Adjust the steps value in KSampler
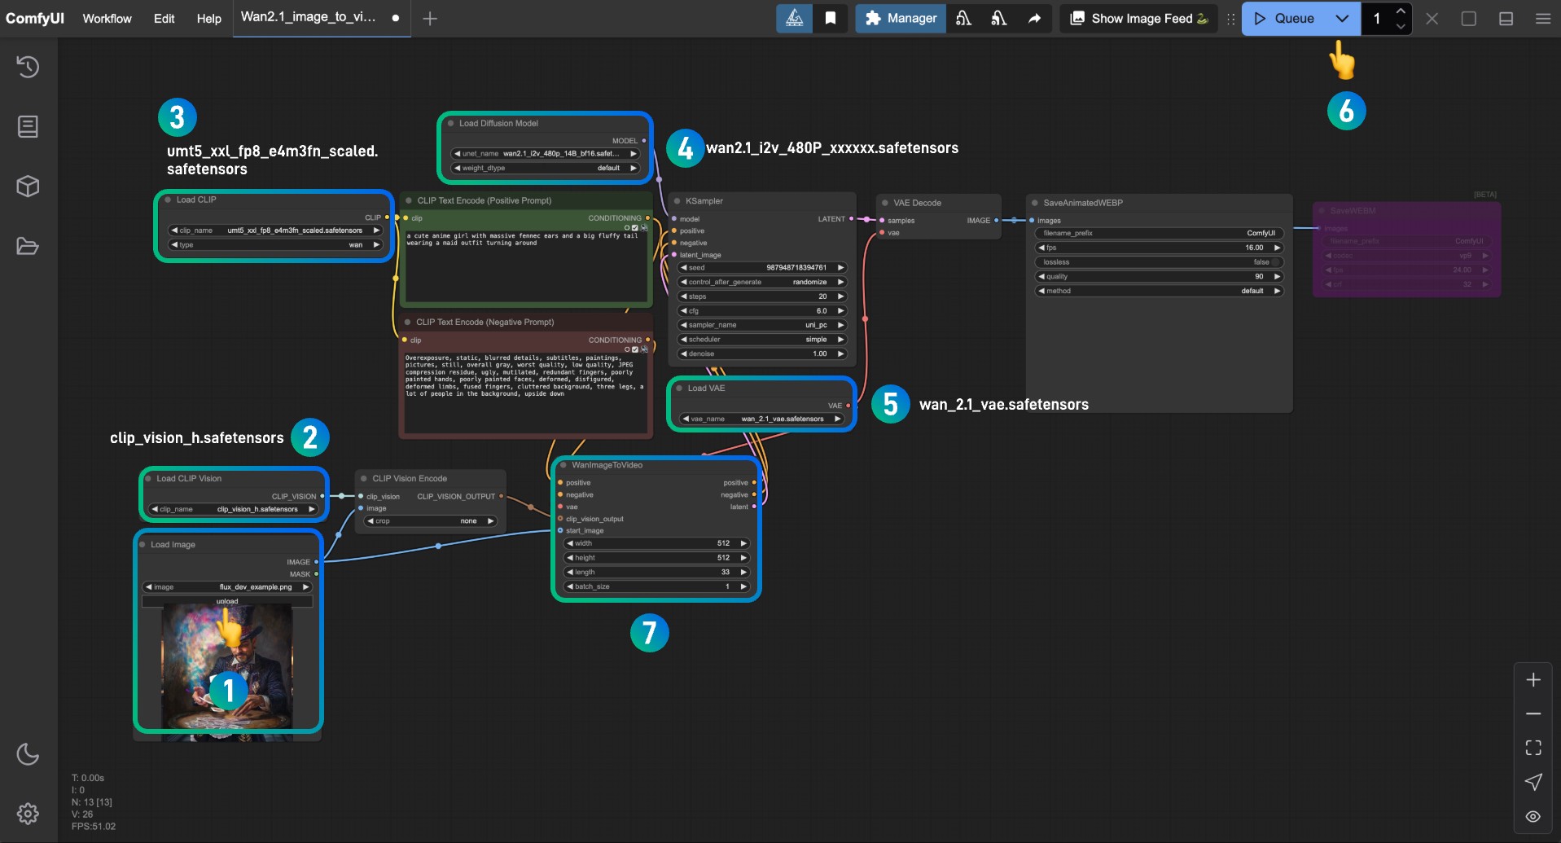Screen dimensions: 1561x843 761,296
